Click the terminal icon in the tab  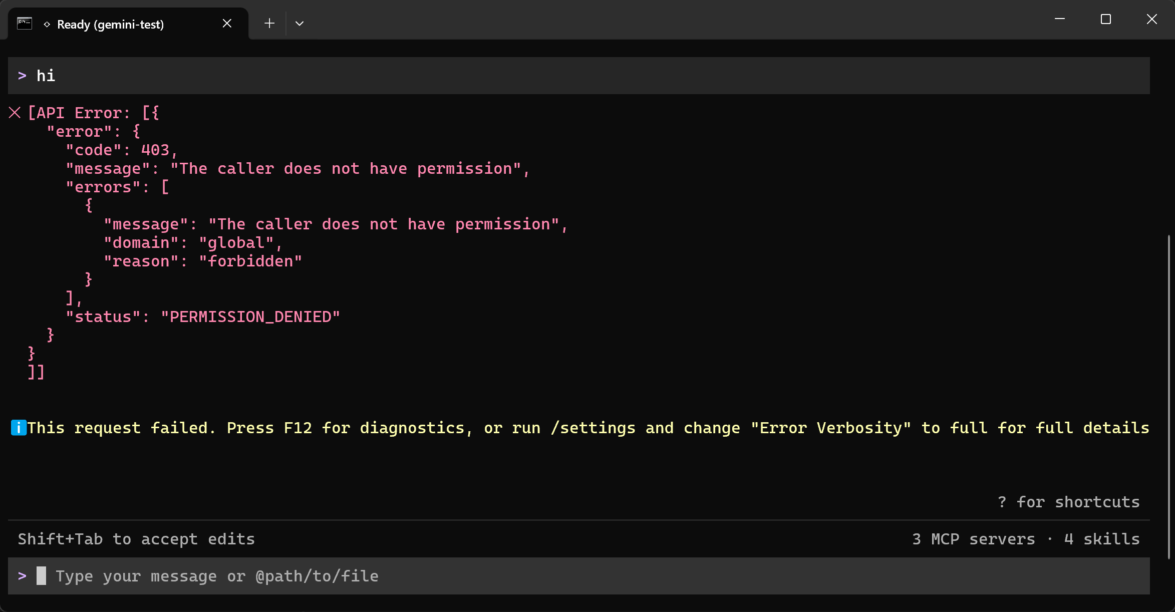pos(25,24)
